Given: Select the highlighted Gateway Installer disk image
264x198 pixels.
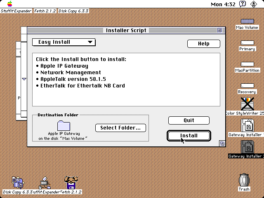Looking at the screenshot, I should pyautogui.click(x=247, y=147).
